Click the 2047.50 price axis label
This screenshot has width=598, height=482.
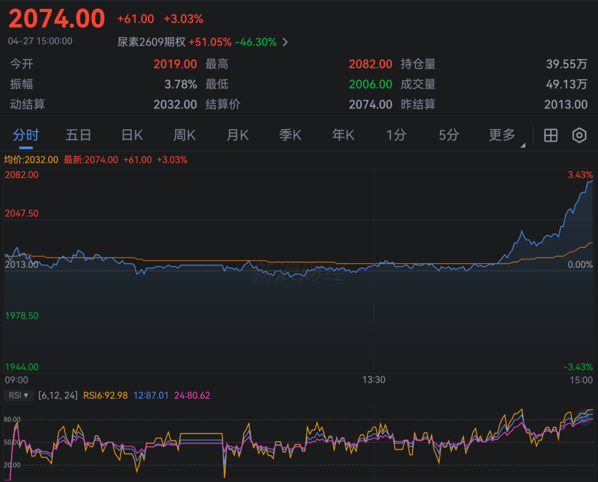[x=22, y=213]
